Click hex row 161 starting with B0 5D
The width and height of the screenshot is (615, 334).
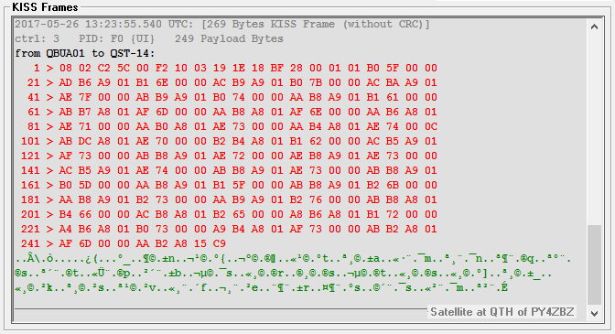229,185
